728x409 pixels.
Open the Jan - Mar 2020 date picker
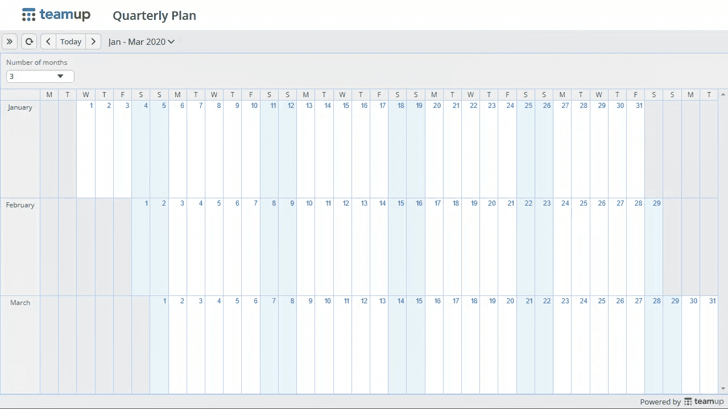(x=142, y=41)
